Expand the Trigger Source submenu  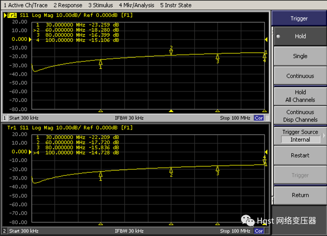[323, 136]
